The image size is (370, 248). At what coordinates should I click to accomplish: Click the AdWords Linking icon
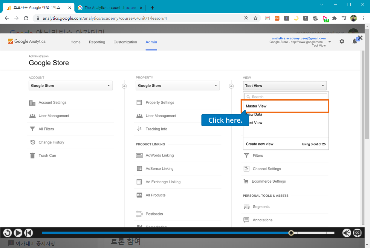(x=139, y=155)
